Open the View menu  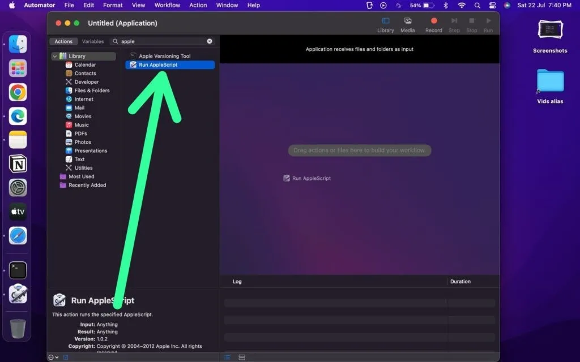[x=138, y=5]
